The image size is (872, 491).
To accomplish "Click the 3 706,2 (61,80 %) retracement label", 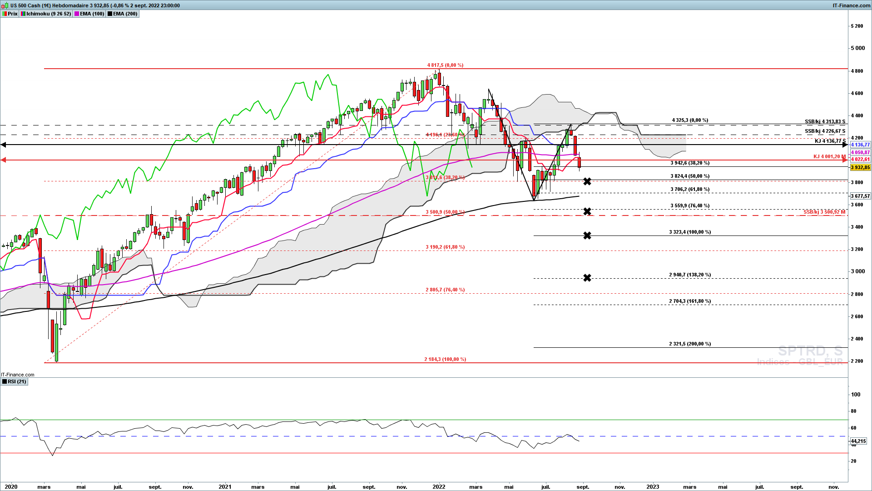I will 690,189.
